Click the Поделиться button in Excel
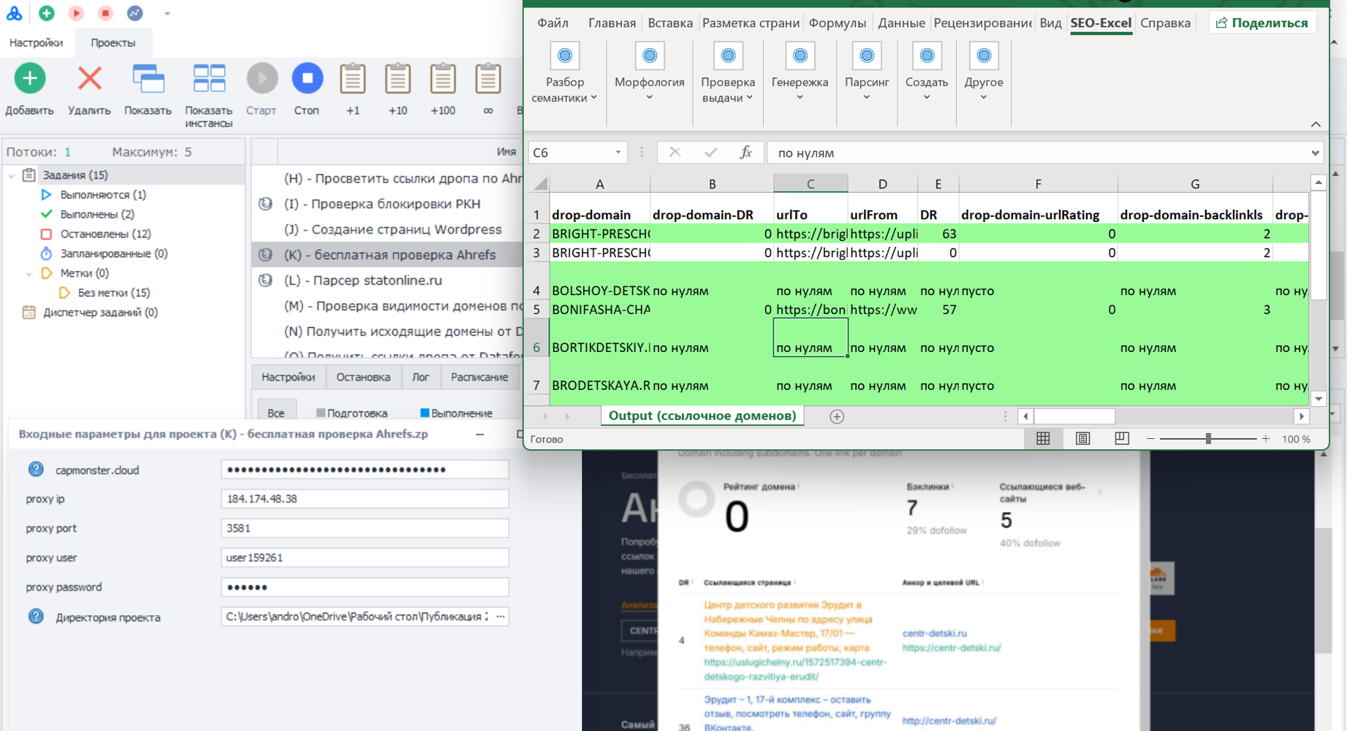 [x=1262, y=23]
